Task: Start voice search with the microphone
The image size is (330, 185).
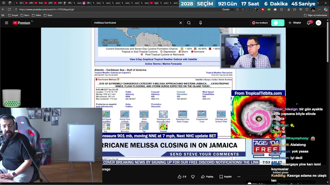Action: tap(201, 23)
